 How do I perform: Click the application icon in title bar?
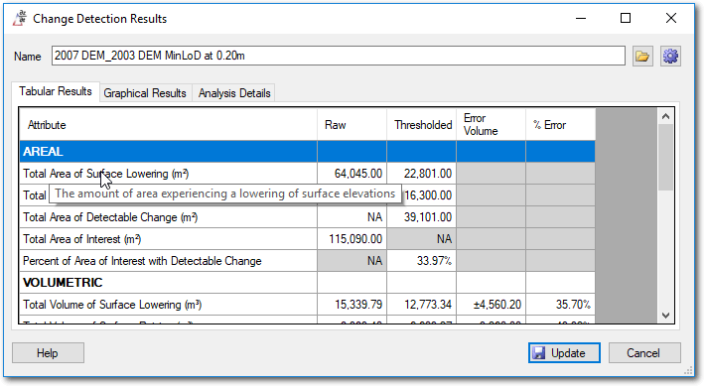[19, 19]
